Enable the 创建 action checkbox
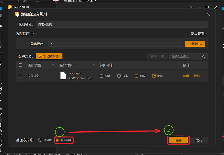The width and height of the screenshot is (224, 155). click(x=102, y=76)
